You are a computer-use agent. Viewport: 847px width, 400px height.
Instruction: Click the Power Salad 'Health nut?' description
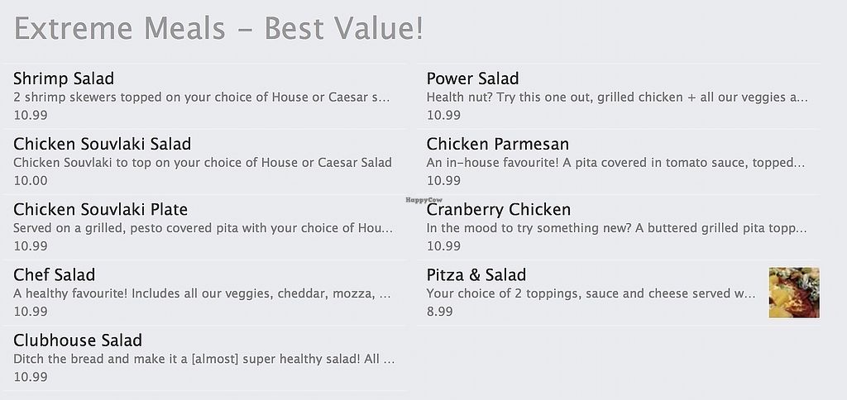click(616, 98)
